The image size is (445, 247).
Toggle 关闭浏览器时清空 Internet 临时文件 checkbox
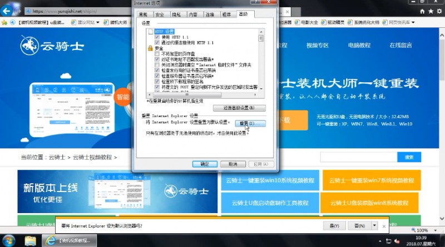tap(157, 65)
